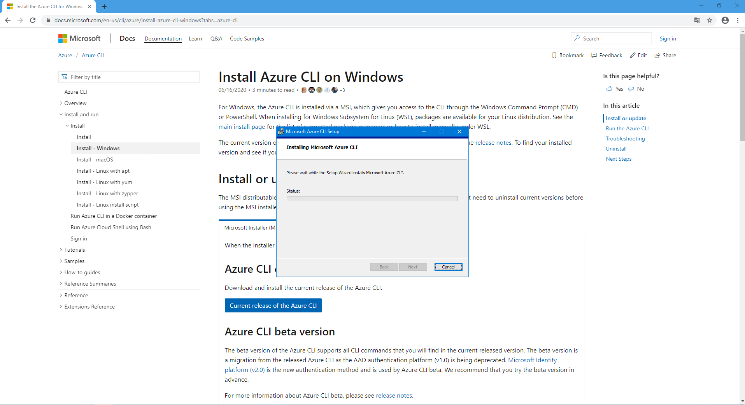Open the translate page icon
The height and width of the screenshot is (405, 745).
tap(697, 20)
